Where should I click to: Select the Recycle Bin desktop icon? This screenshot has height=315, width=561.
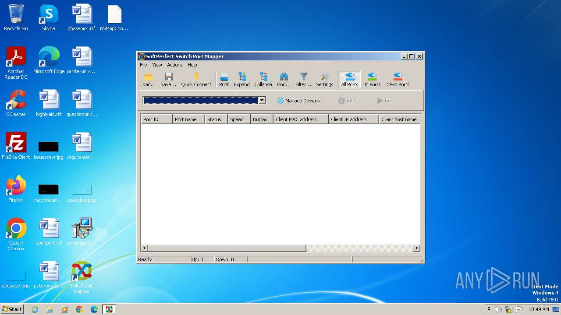[16, 17]
